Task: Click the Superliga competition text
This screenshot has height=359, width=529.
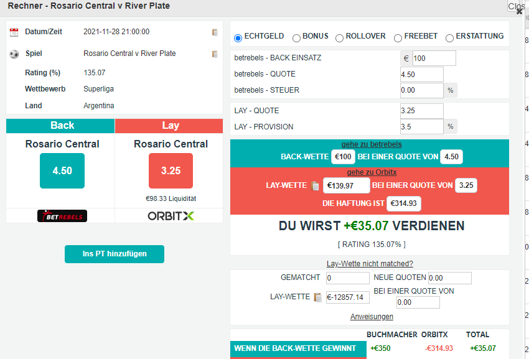Action: click(x=98, y=89)
